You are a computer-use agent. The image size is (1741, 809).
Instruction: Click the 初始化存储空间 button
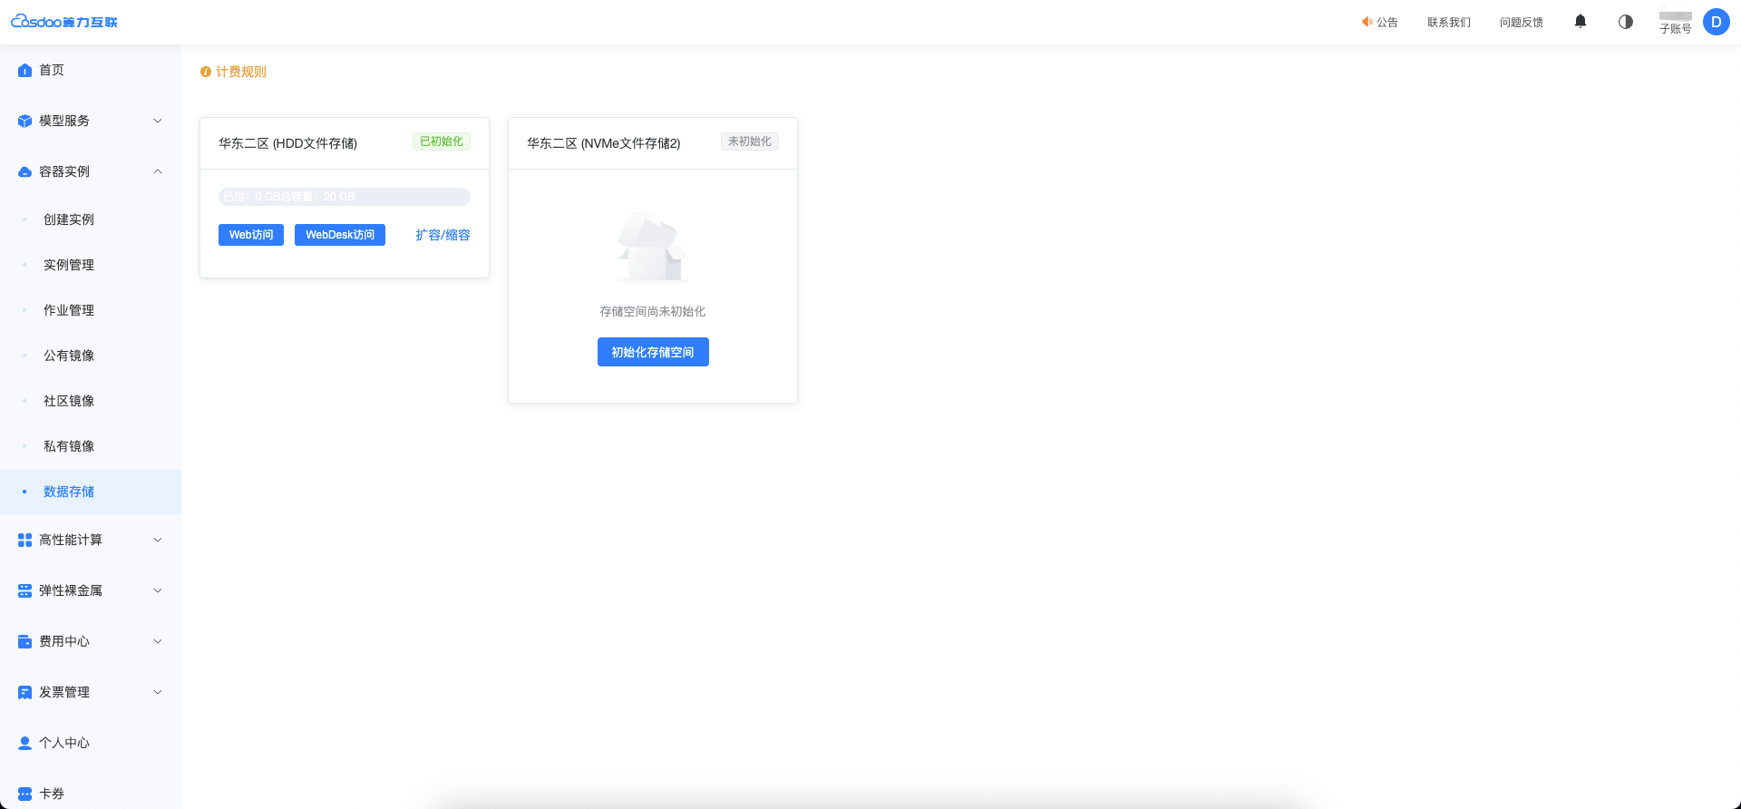(653, 352)
